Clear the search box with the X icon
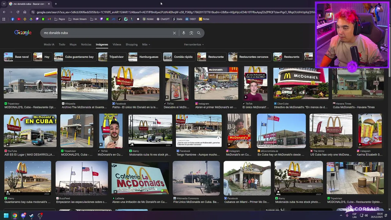Screen dimensions: 391x220 (174, 33)
